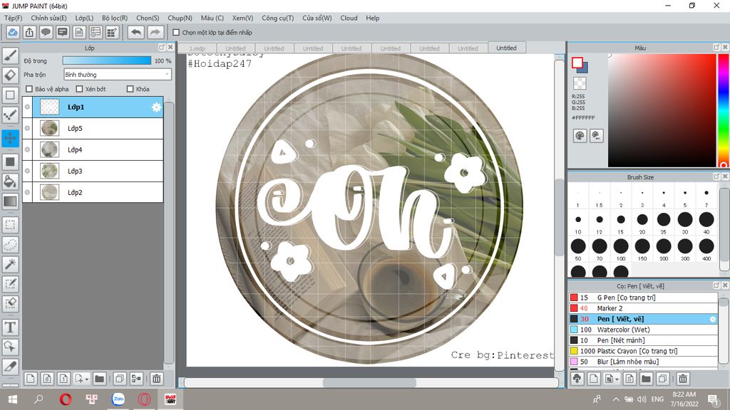
Task: Hide layer Lớp2 visibility dot
Action: (28, 192)
